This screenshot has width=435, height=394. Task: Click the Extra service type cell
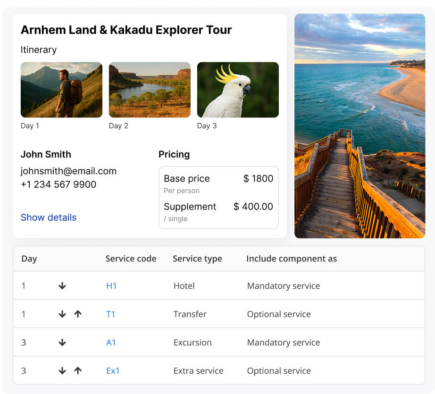pyautogui.click(x=198, y=371)
